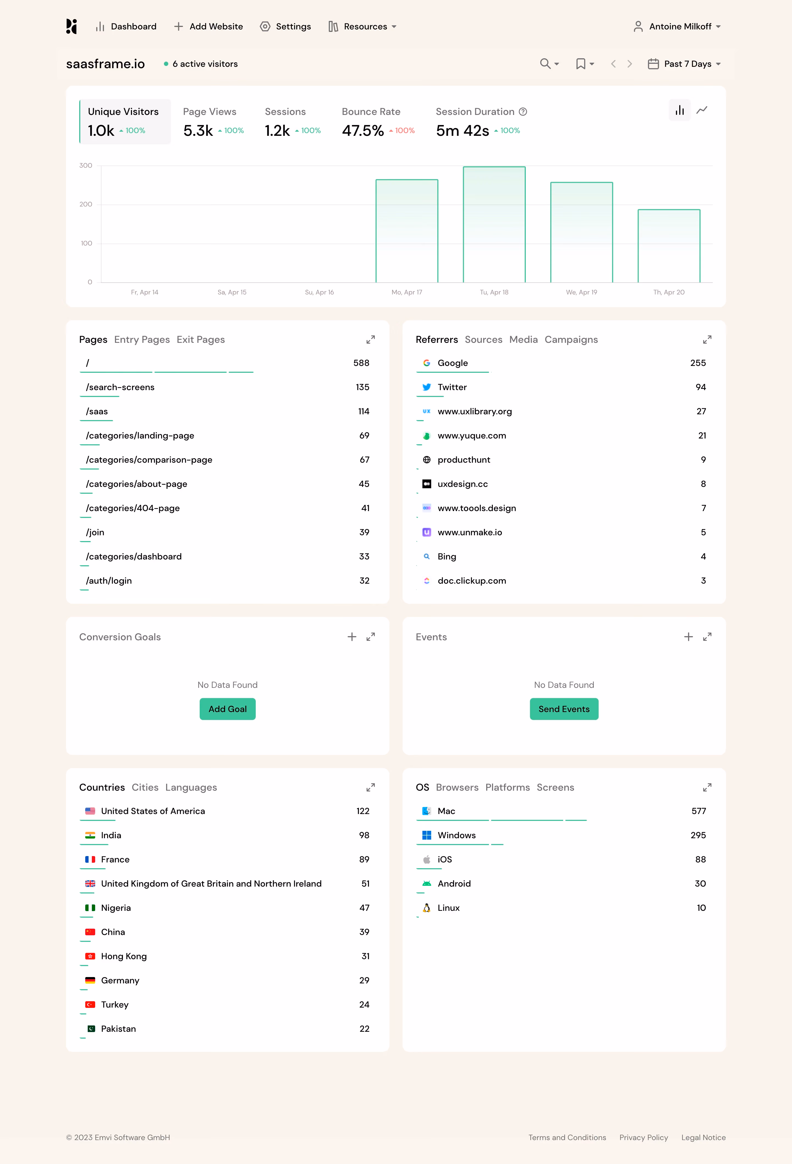This screenshot has width=792, height=1164.
Task: Click Add Website in navigation
Action: pyautogui.click(x=208, y=27)
